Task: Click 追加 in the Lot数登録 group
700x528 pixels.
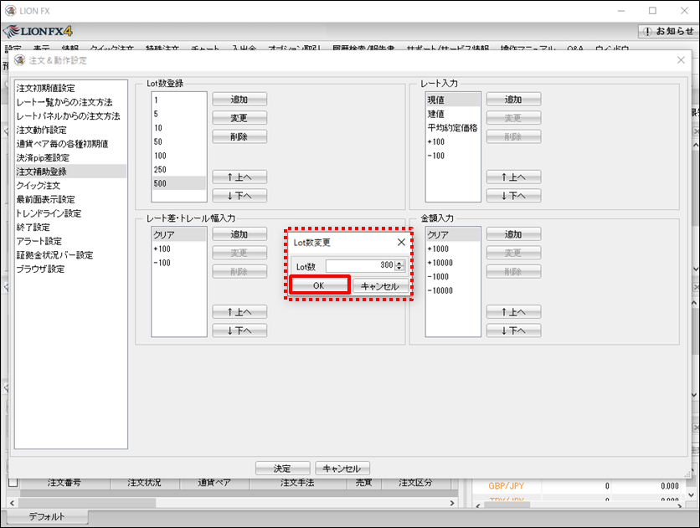Action: pyautogui.click(x=239, y=99)
